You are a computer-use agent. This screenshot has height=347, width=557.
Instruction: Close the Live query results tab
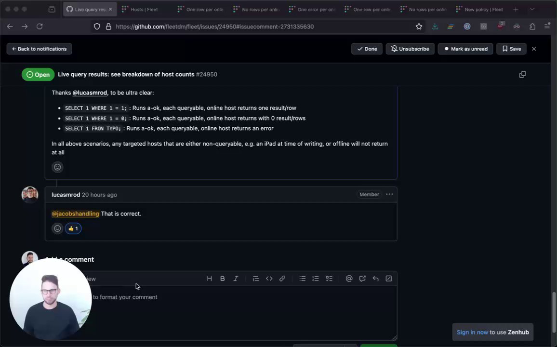click(x=110, y=9)
